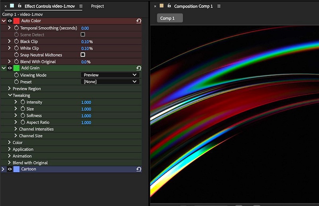This screenshot has width=319, height=206.
Task: Close the Composition panel
Action: [x=155, y=6]
